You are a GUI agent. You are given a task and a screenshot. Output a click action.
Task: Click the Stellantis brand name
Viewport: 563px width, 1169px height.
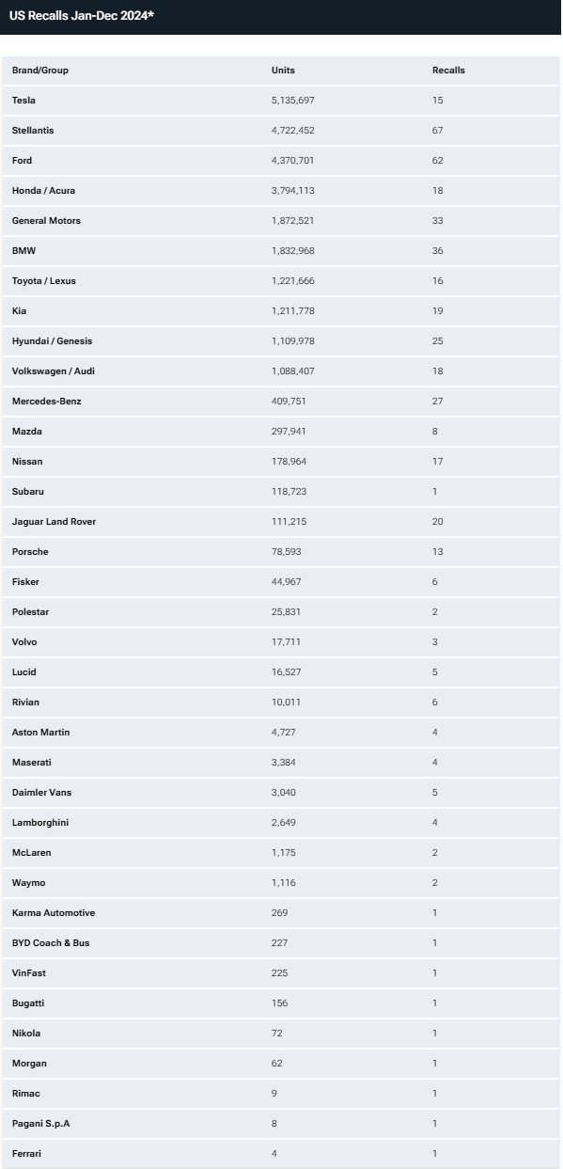[33, 131]
